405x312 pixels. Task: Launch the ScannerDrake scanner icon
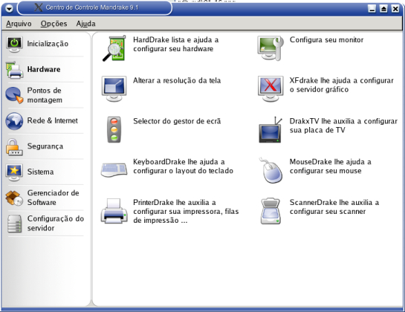click(x=270, y=211)
